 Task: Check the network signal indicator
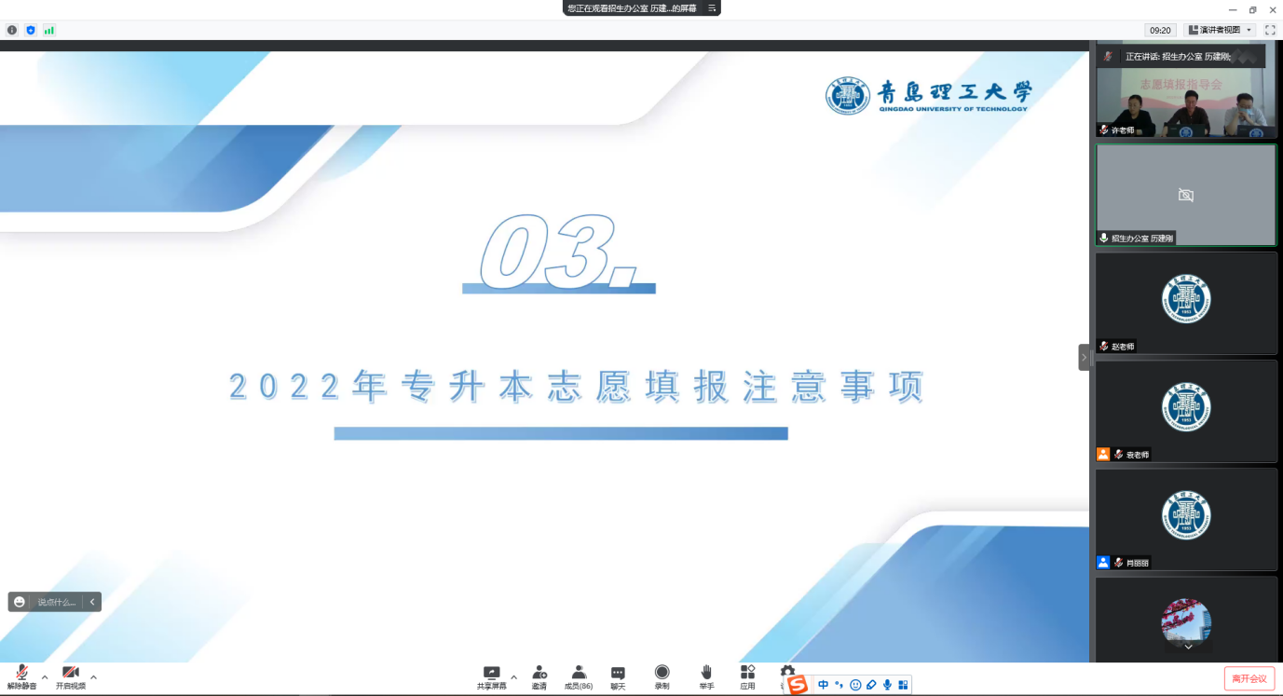coord(48,29)
